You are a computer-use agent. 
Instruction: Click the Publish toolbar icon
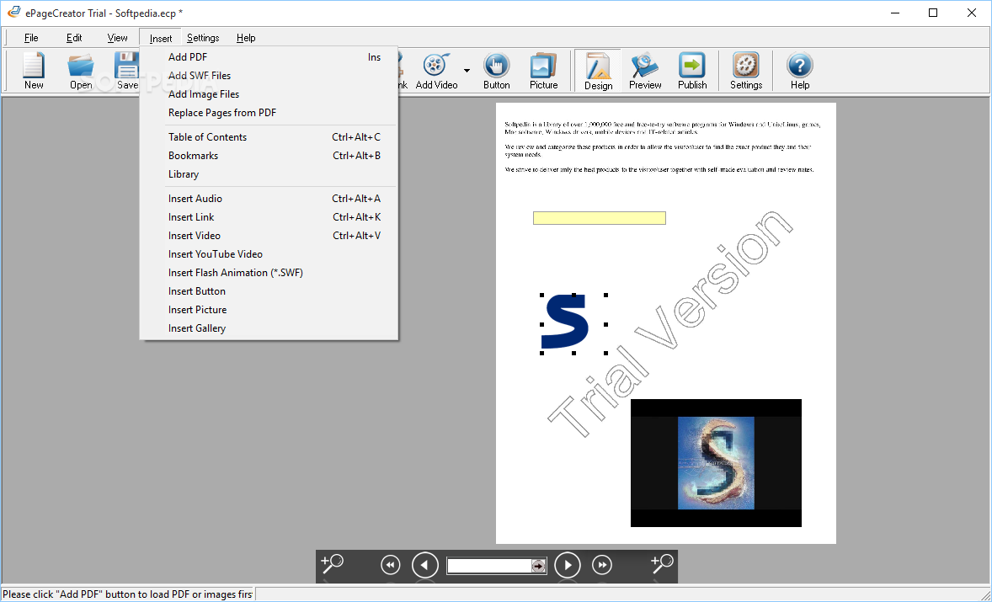click(x=692, y=71)
